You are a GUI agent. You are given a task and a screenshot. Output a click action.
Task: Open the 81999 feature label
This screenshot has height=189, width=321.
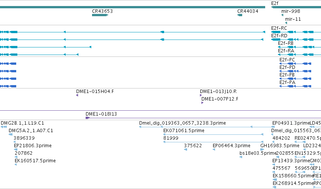tap(171, 138)
